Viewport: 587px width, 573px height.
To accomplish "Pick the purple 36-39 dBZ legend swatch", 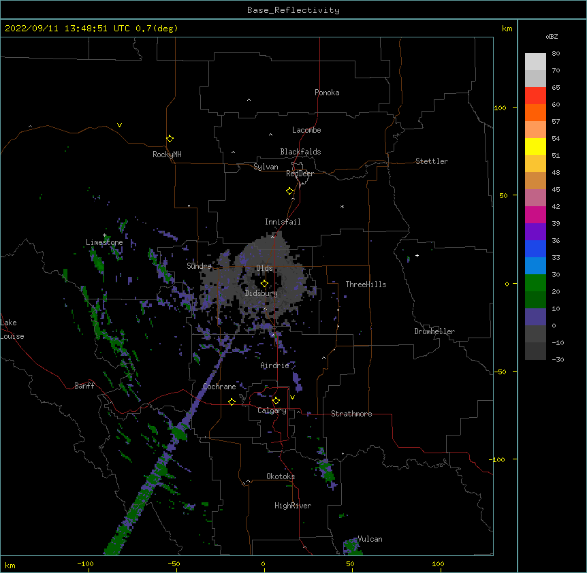I will click(x=535, y=231).
